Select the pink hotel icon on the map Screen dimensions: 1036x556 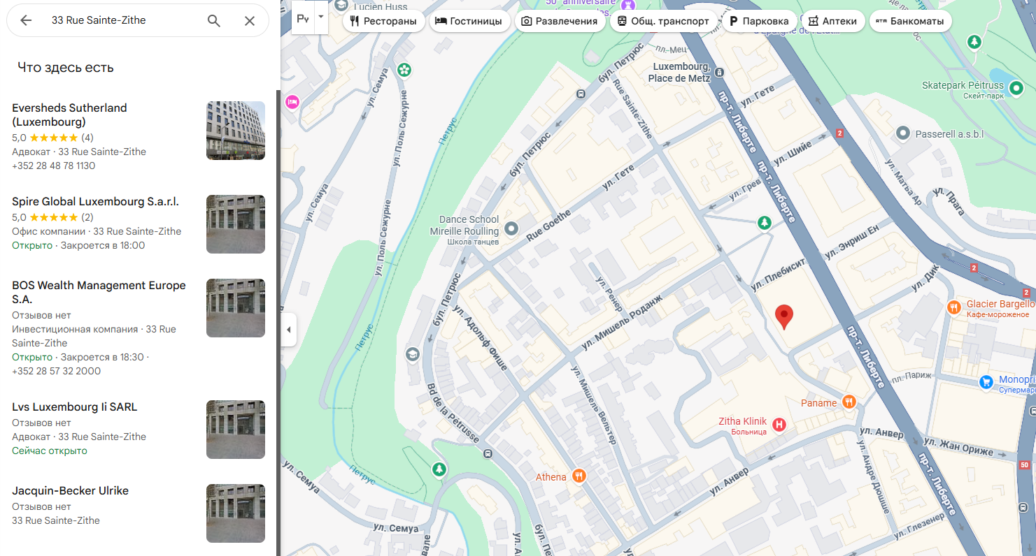pyautogui.click(x=292, y=102)
